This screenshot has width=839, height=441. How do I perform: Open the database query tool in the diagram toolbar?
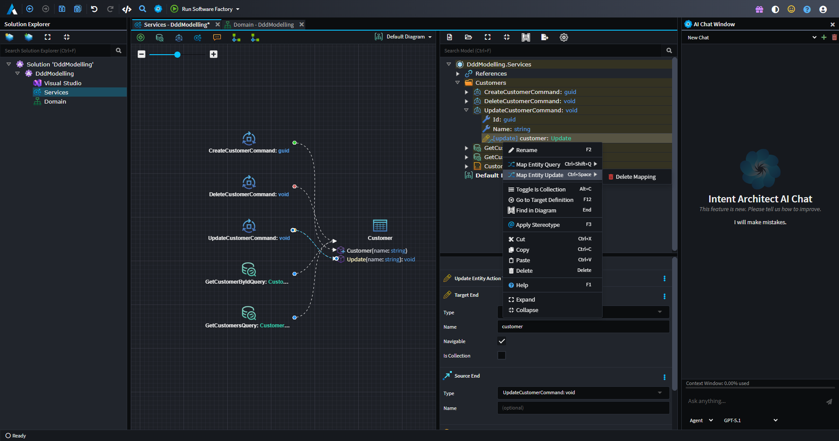(x=160, y=38)
